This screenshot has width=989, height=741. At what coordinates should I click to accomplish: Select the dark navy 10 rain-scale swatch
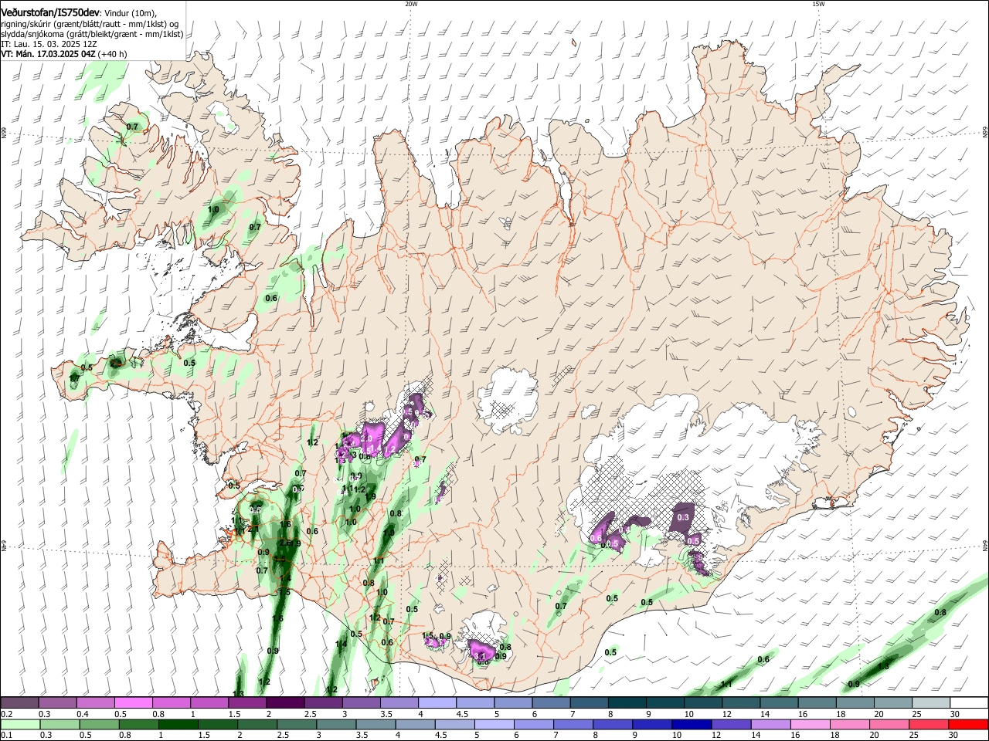(692, 724)
